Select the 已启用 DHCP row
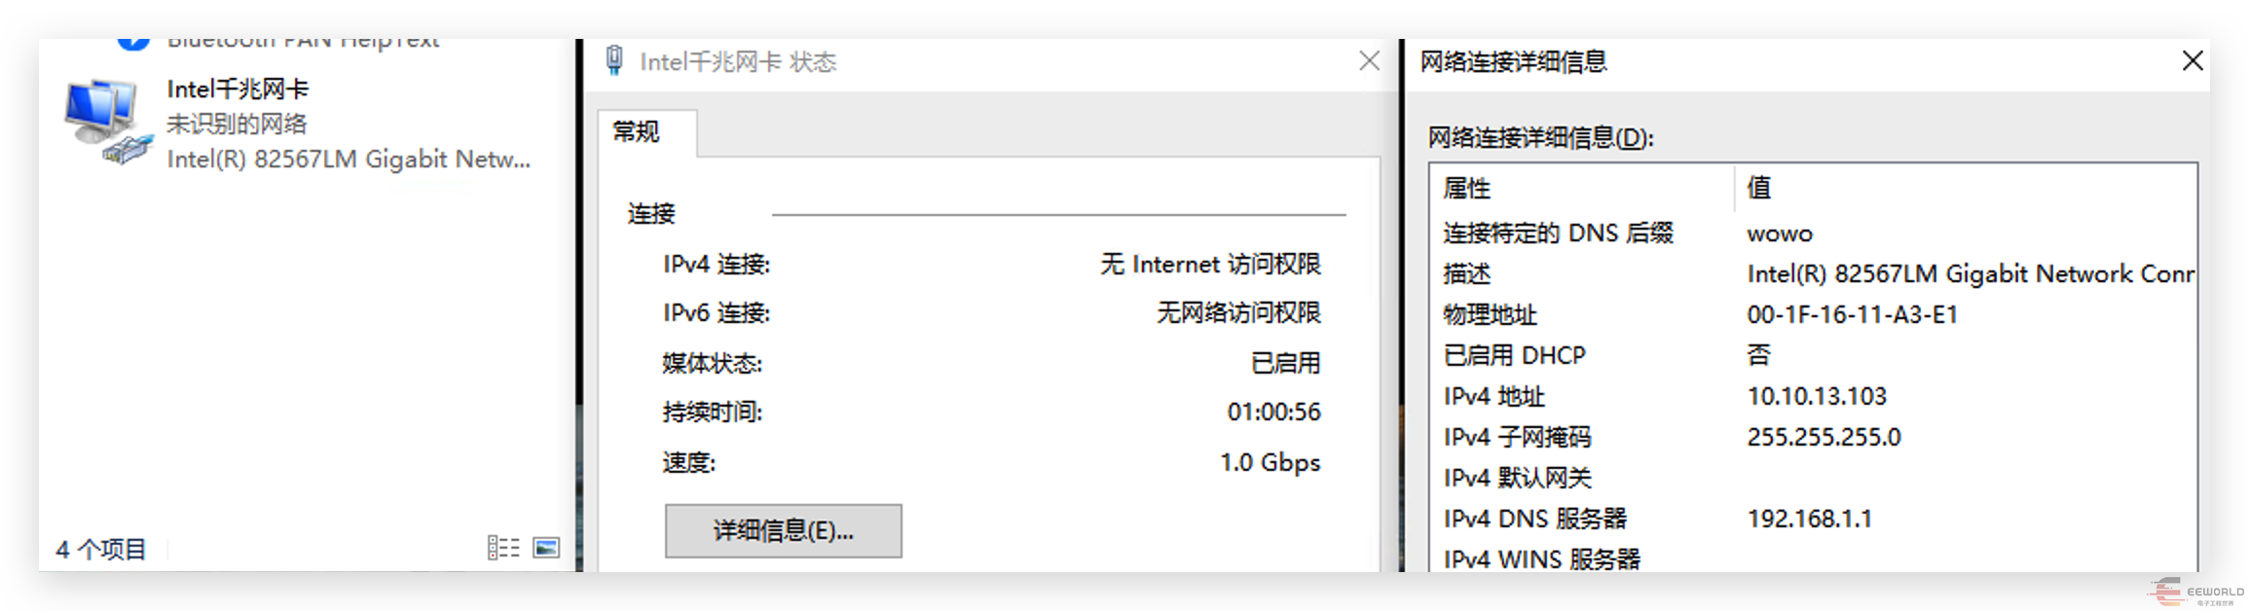Image resolution: width=2249 pixels, height=611 pixels. [1515, 355]
